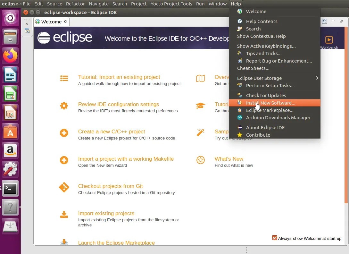The height and width of the screenshot is (254, 349).
Task: Click the Create a new C/C++ project plus icon
Action: click(64, 133)
